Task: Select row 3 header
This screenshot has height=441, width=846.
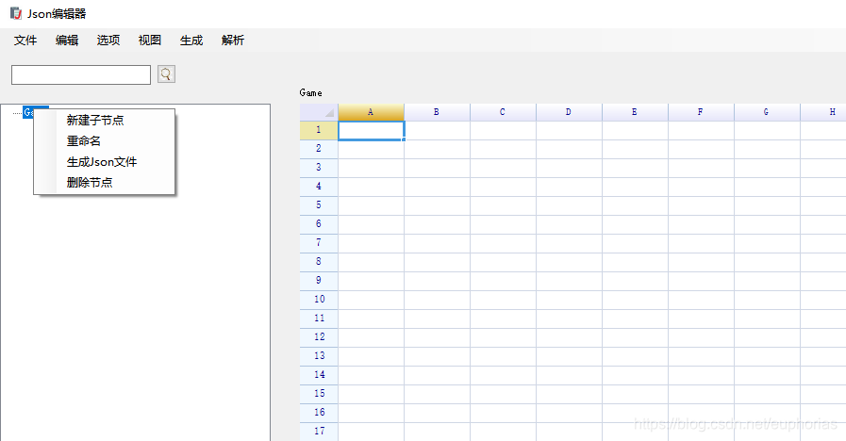Action: (x=319, y=168)
